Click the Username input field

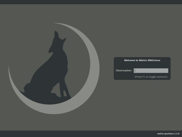click(x=151, y=70)
